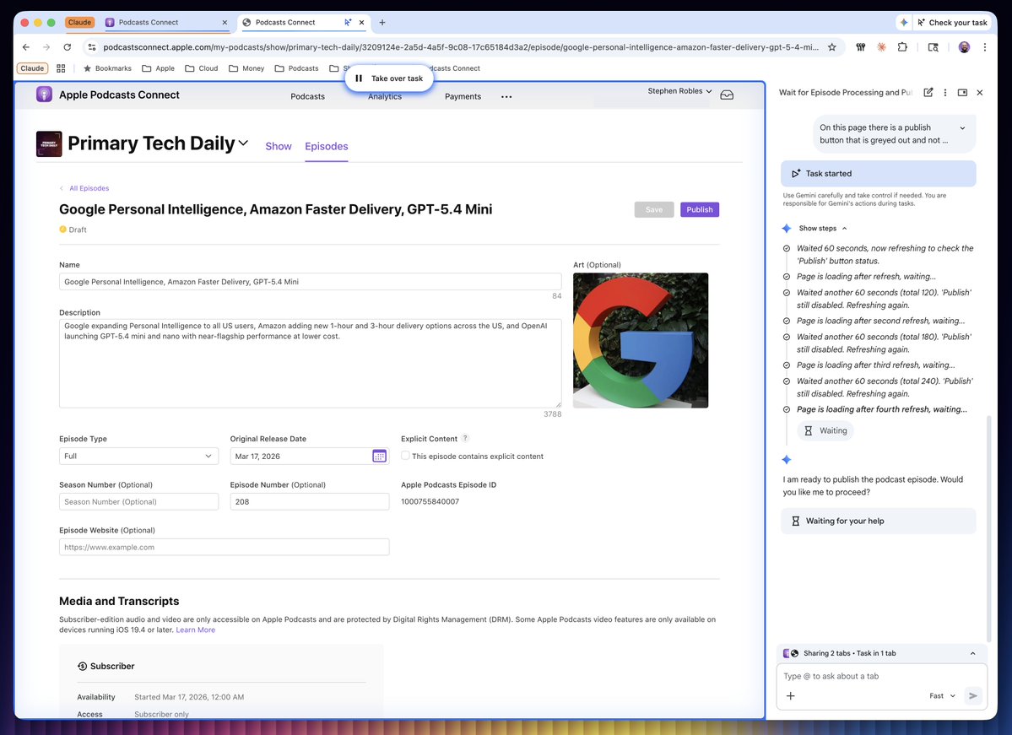Open the Payments nav item

click(463, 97)
